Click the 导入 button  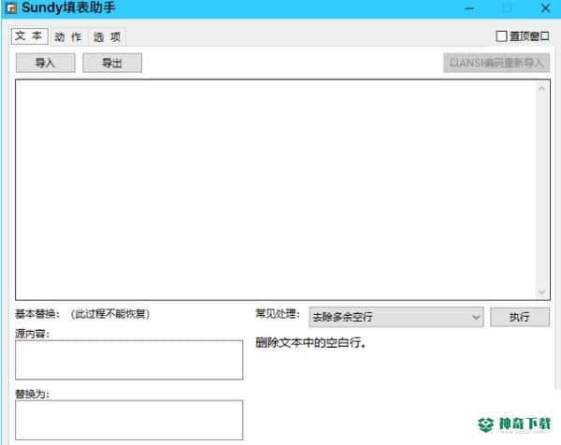(x=46, y=63)
